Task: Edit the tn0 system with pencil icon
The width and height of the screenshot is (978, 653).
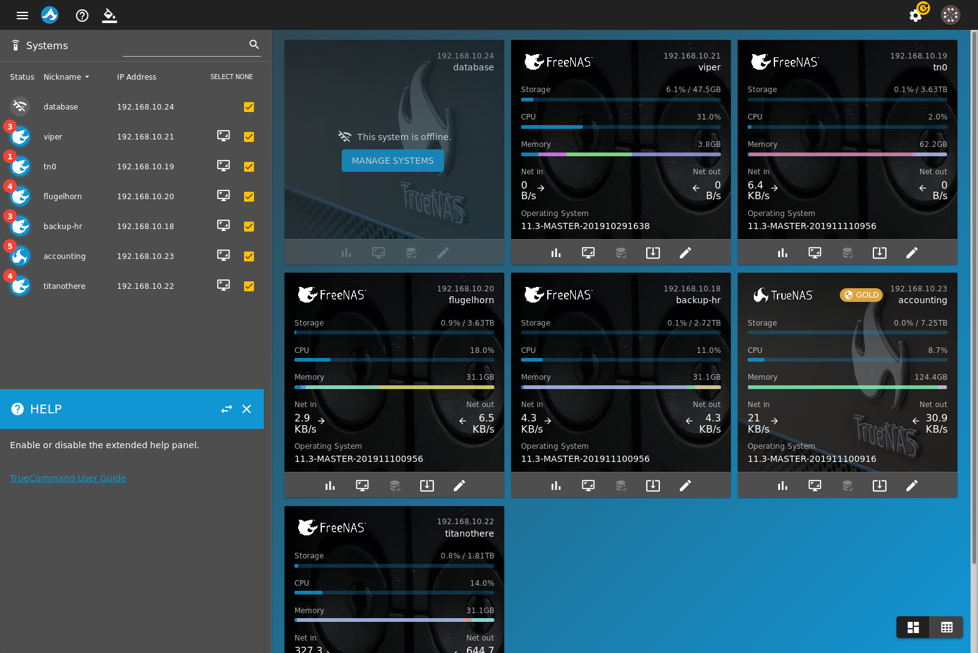Action: 912,253
